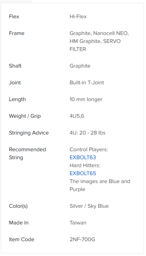Open the EXBOLT65 string link
The height and width of the screenshot is (256, 146).
83,173
